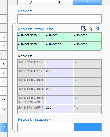
Task: Select Bolt M10 GOST 7796-70 cell
Action: [x=31, y=100]
